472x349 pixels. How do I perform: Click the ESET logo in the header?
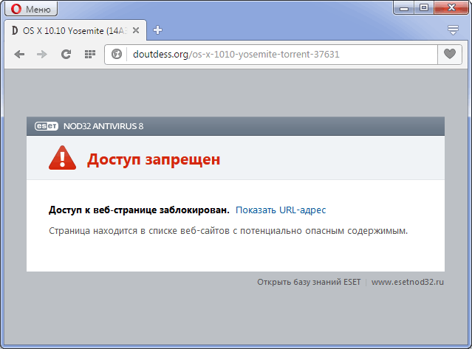click(x=47, y=126)
